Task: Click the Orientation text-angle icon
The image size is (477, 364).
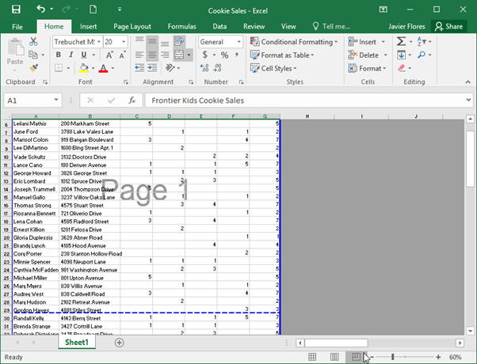Action: (170, 68)
